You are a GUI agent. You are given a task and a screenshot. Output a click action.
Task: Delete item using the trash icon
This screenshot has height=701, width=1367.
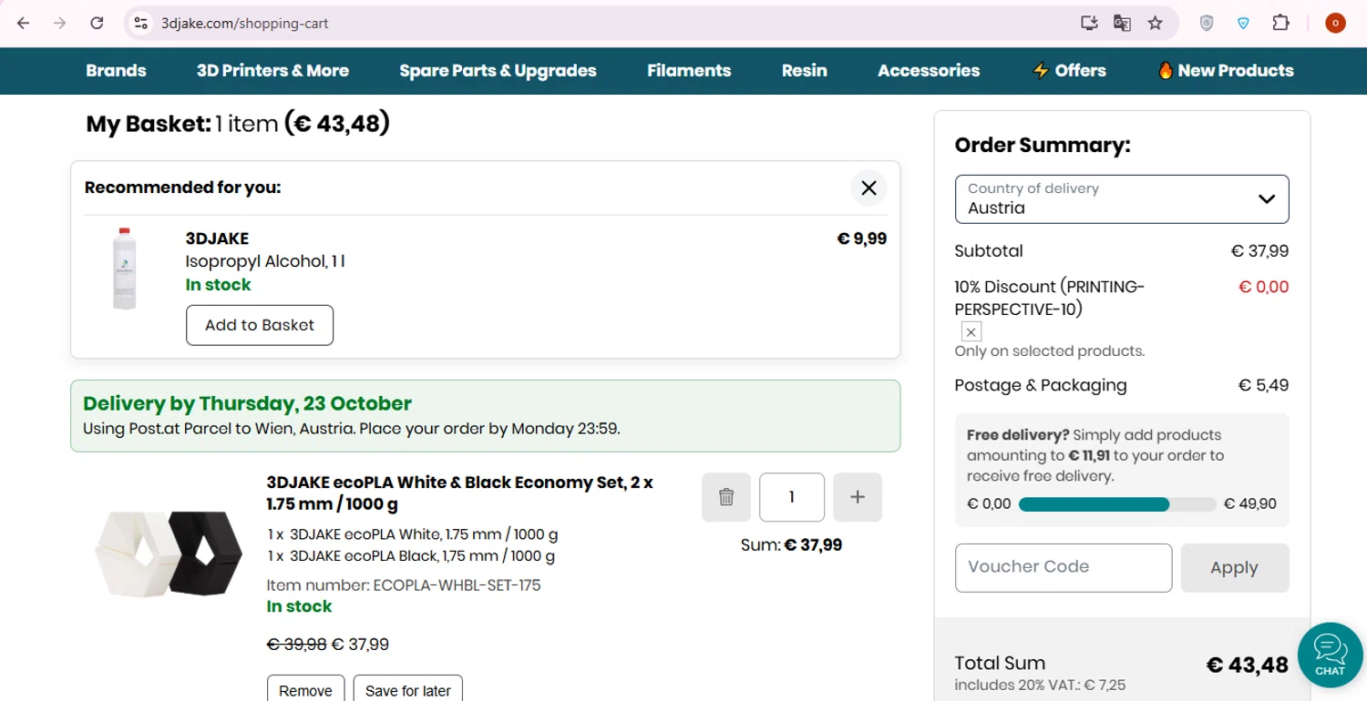click(x=726, y=497)
